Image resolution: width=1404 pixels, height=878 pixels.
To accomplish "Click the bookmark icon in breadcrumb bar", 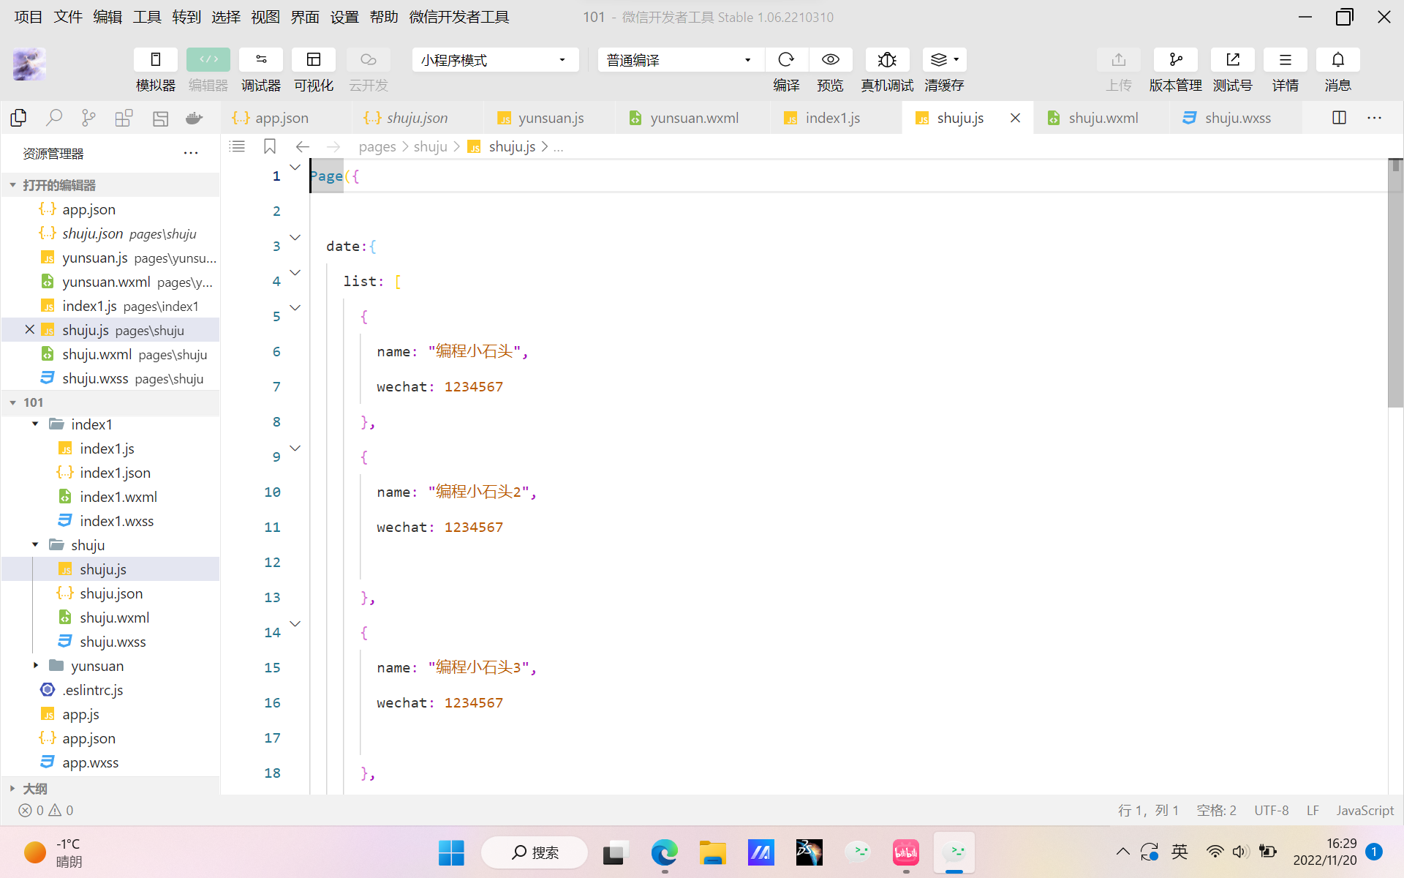I will (269, 146).
